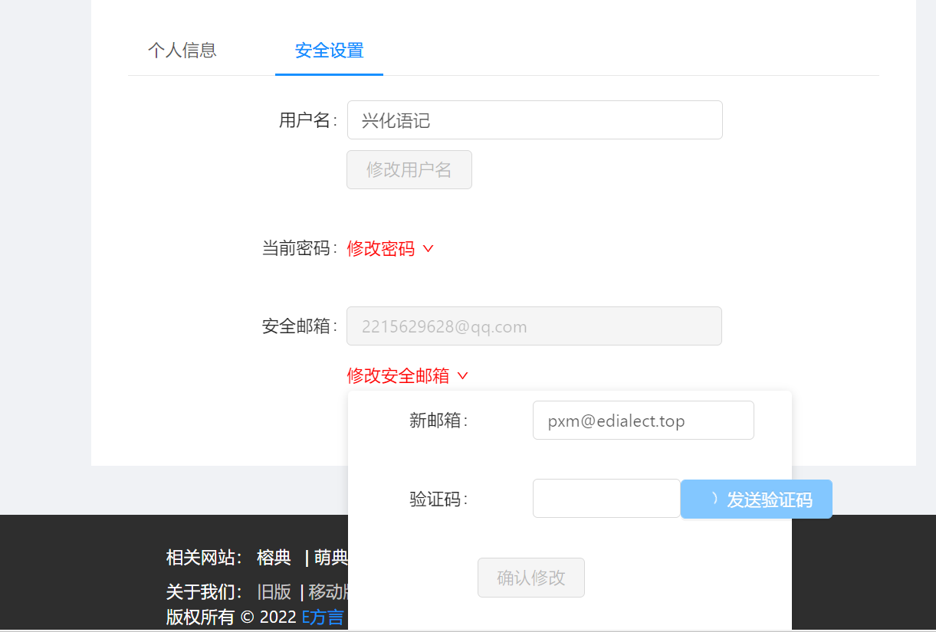Click the 相关网站 footer text
The width and height of the screenshot is (936, 632).
(205, 558)
